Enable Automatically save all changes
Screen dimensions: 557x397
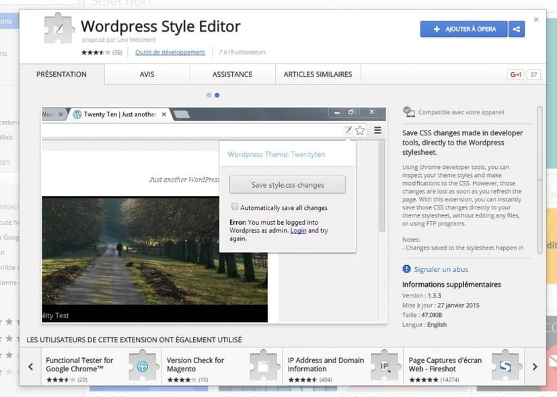[235, 208]
